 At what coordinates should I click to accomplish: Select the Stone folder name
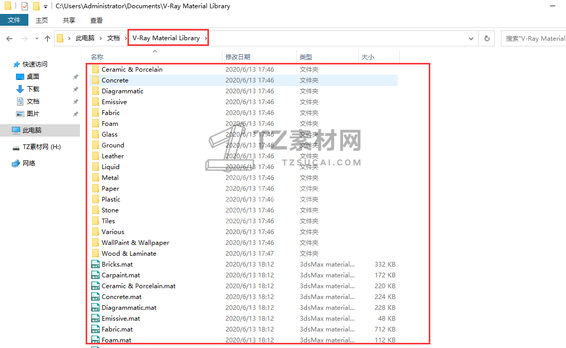(110, 210)
